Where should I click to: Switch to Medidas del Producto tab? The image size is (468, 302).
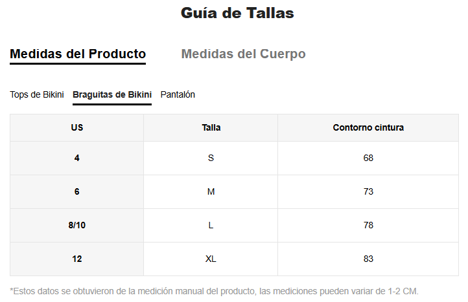[x=78, y=54]
